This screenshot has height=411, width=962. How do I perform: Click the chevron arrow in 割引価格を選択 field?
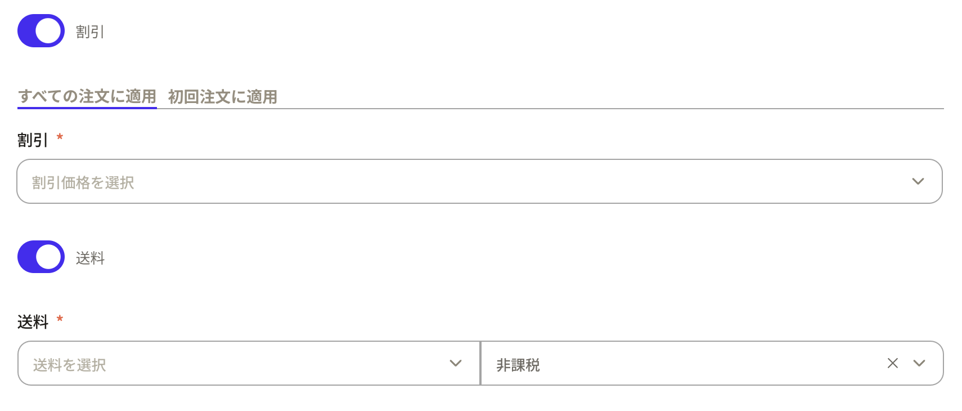[x=918, y=181]
